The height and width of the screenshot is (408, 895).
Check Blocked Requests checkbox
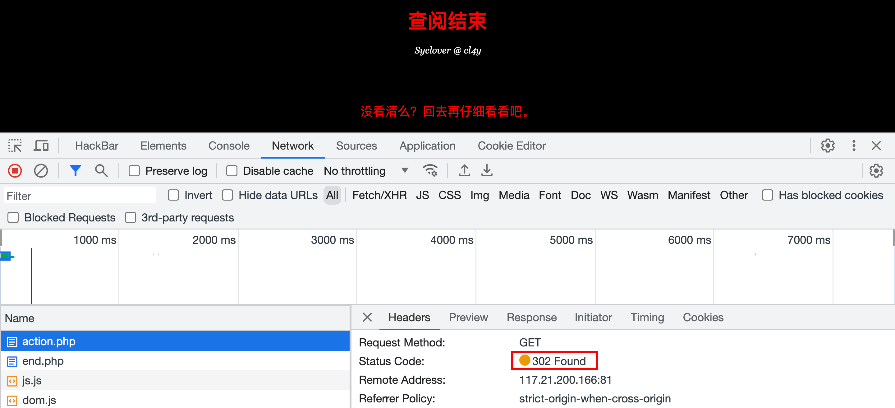[13, 218]
